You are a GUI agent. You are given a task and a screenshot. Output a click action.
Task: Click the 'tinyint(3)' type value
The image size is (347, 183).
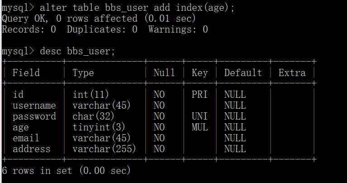point(99,127)
